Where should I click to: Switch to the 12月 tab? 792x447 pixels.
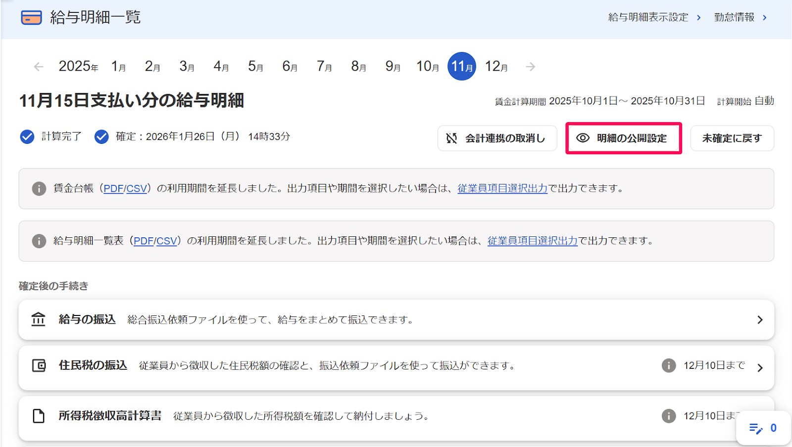496,66
